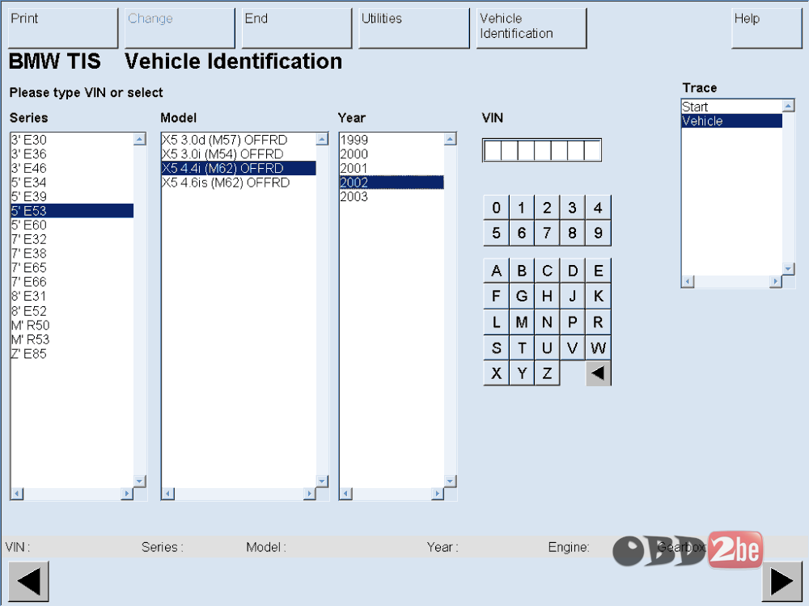Click keypad letter T

pyautogui.click(x=522, y=347)
